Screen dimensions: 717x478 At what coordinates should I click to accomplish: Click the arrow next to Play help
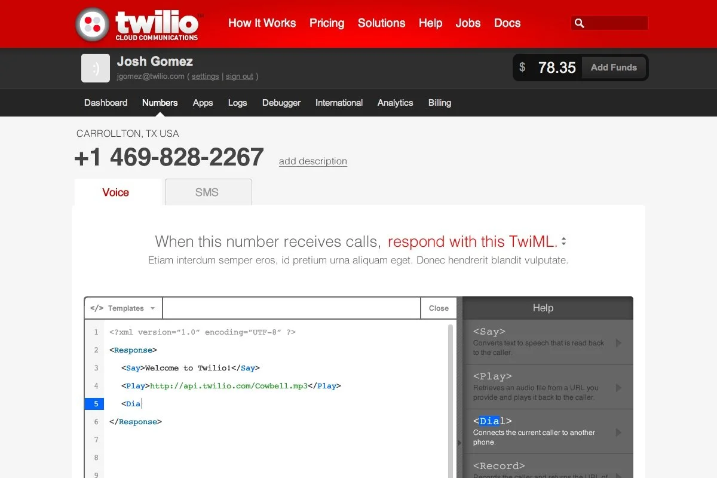pyautogui.click(x=619, y=388)
